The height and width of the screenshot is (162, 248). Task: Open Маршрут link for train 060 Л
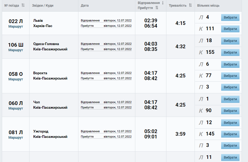[x=16, y=108]
